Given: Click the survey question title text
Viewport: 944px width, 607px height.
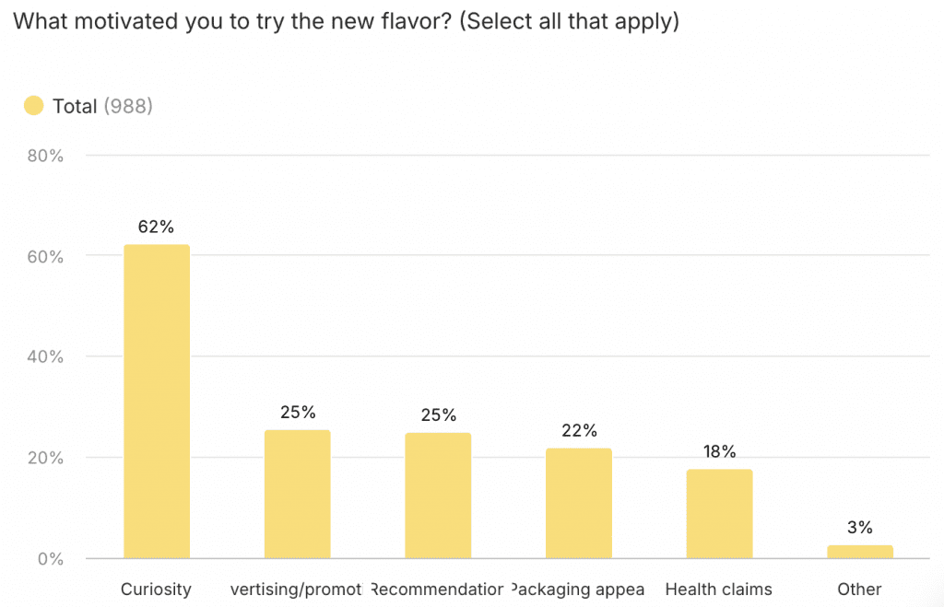Looking at the screenshot, I should pos(345,21).
